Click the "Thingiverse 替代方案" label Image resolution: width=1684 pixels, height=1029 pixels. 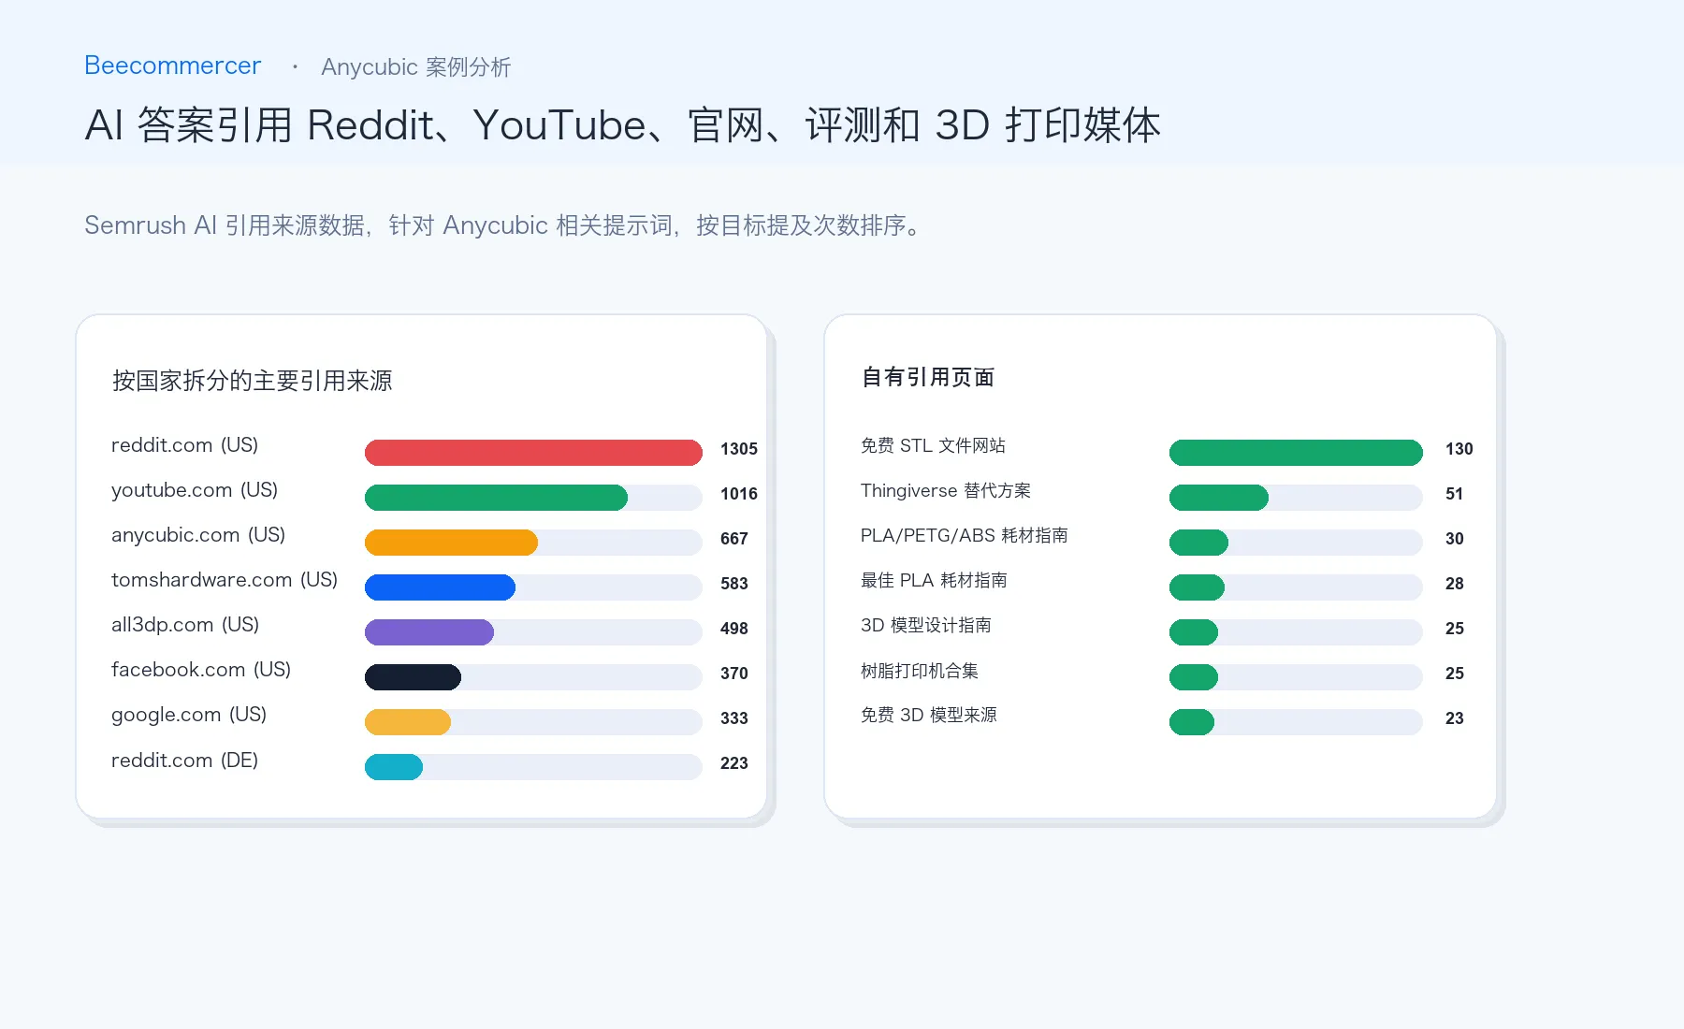(946, 490)
